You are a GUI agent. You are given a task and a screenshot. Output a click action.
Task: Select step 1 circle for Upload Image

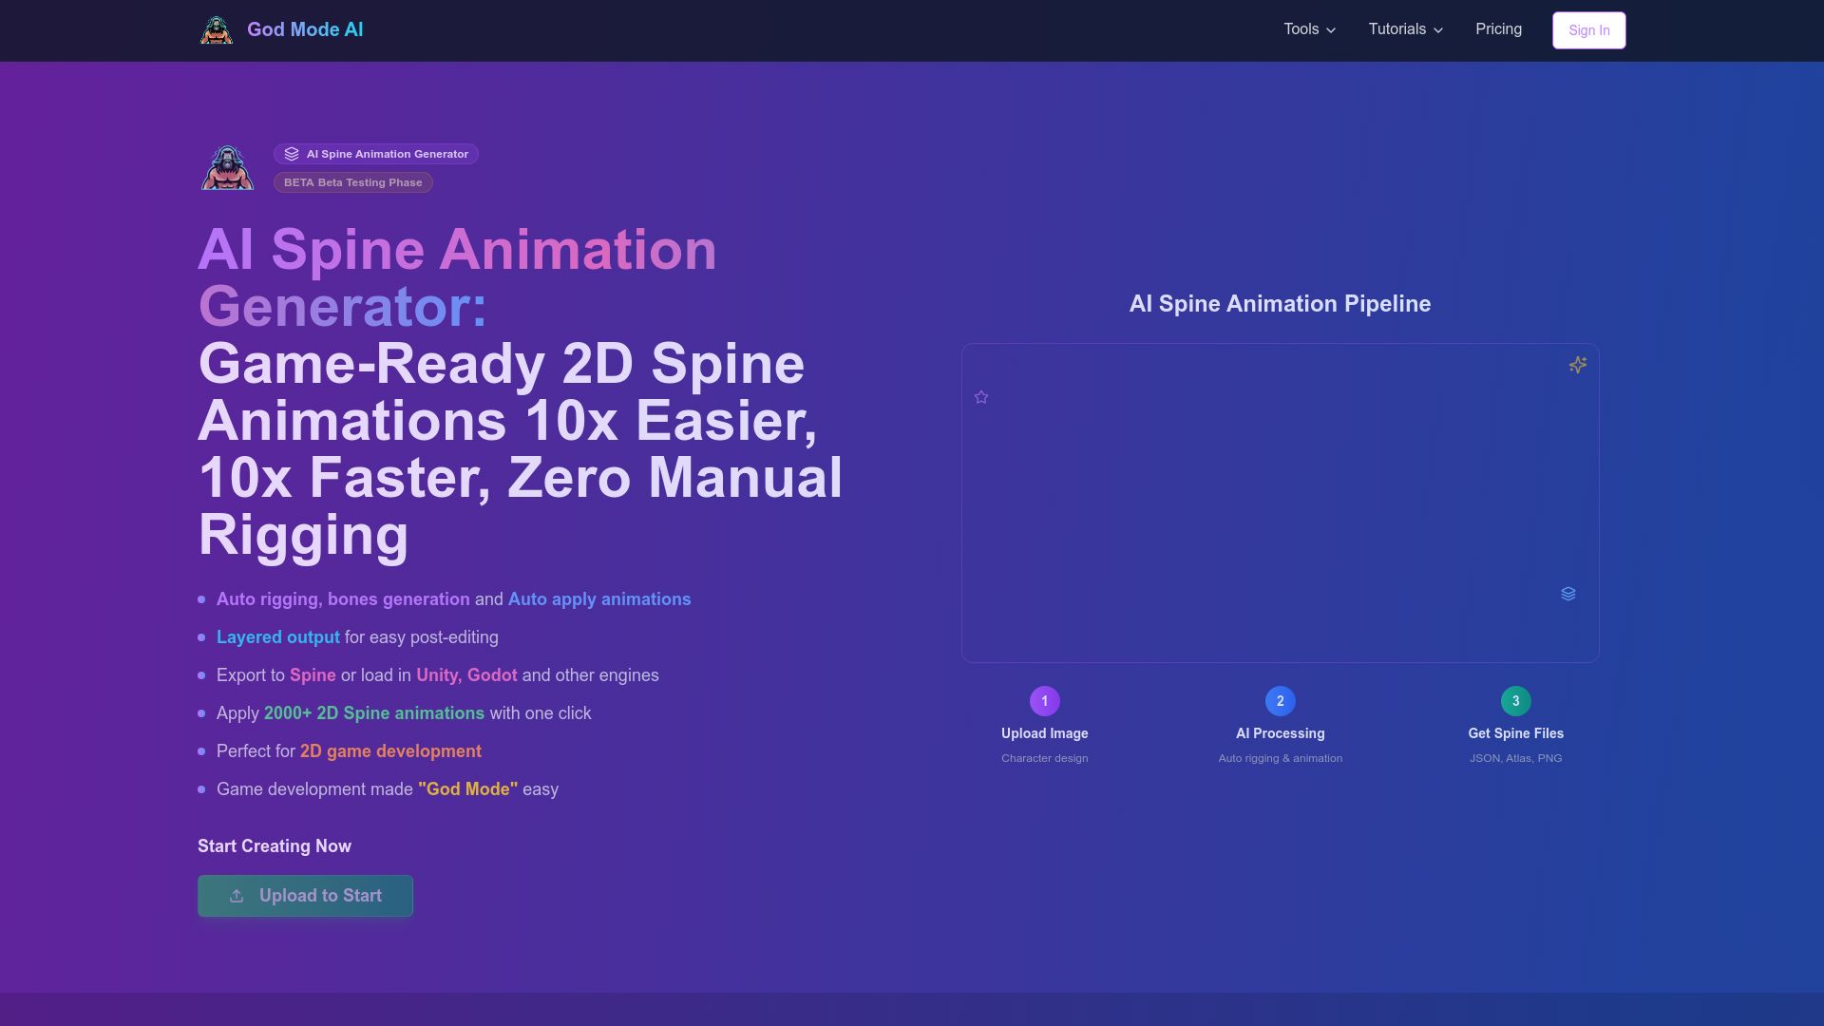tap(1045, 701)
